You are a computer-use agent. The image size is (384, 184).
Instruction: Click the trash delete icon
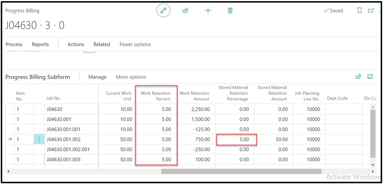coord(230,11)
